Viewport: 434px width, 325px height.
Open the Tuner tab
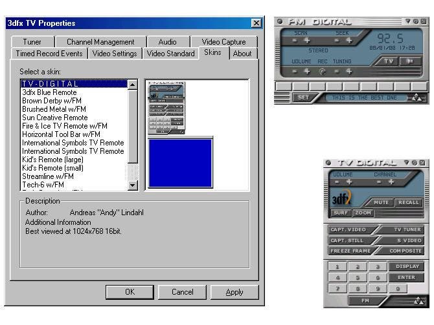(32, 42)
